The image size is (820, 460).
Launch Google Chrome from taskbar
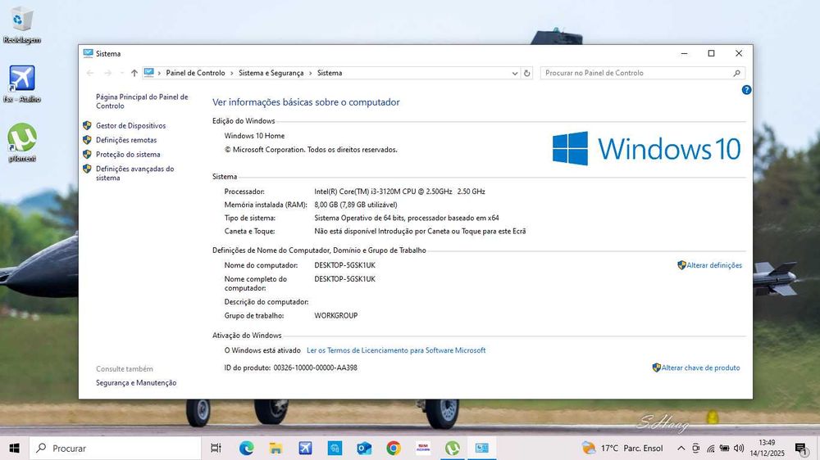click(x=394, y=448)
